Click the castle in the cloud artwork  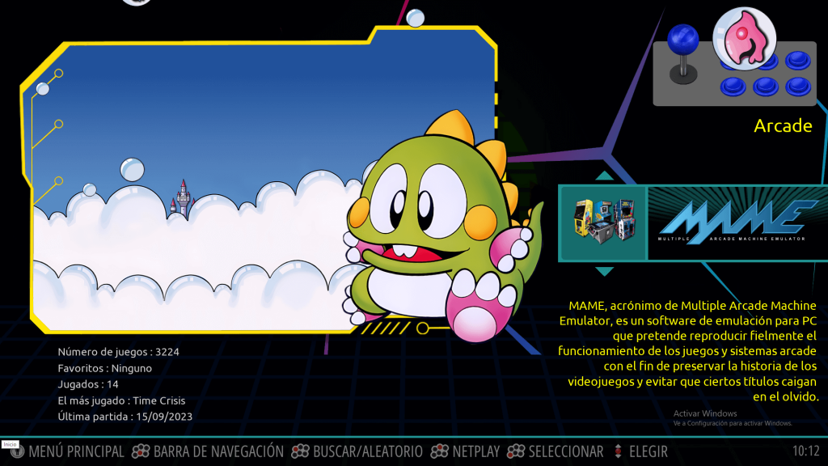tap(182, 198)
